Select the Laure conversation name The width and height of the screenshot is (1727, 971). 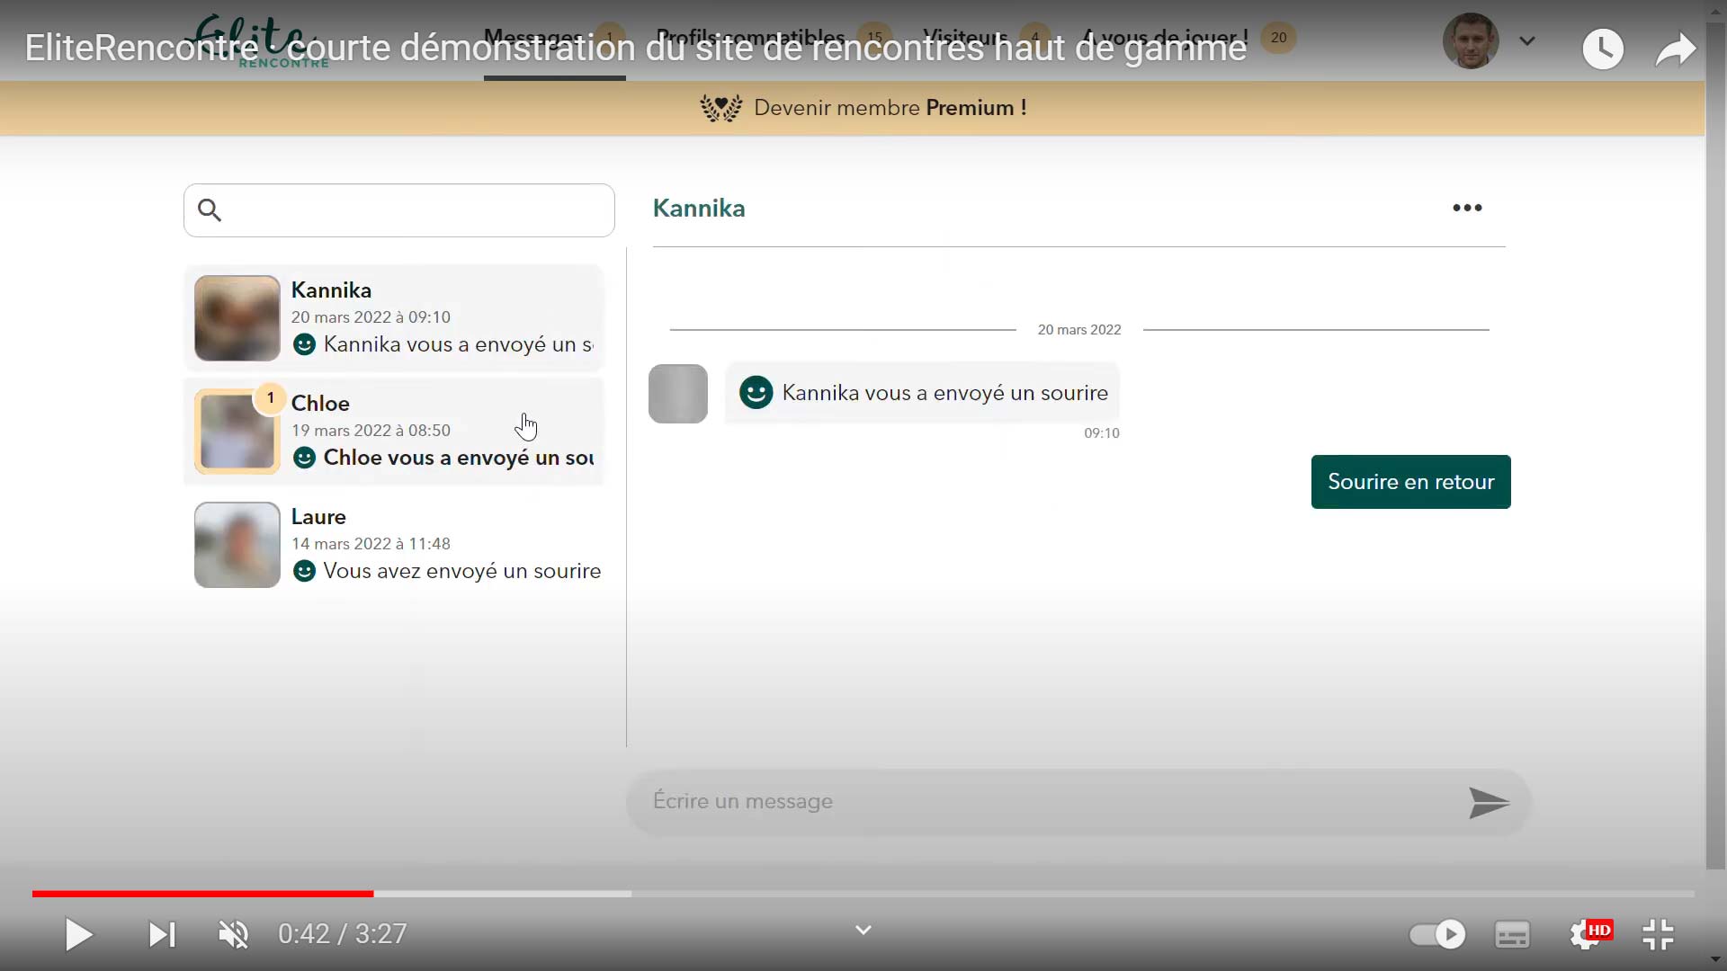pos(318,517)
